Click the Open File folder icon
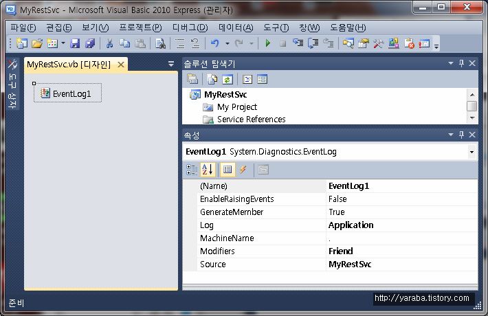Image resolution: width=488 pixels, height=316 pixels. pos(37,43)
